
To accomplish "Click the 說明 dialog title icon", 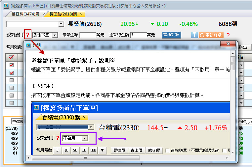I will tap(28, 45).
